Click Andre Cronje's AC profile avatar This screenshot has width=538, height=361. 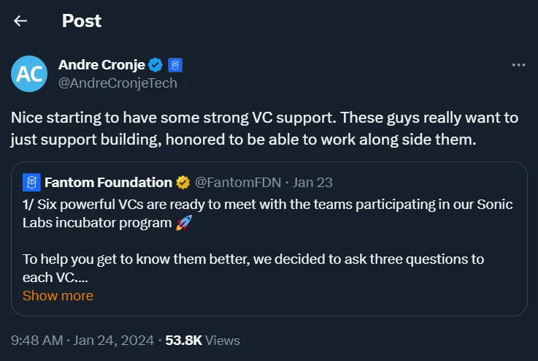click(29, 74)
